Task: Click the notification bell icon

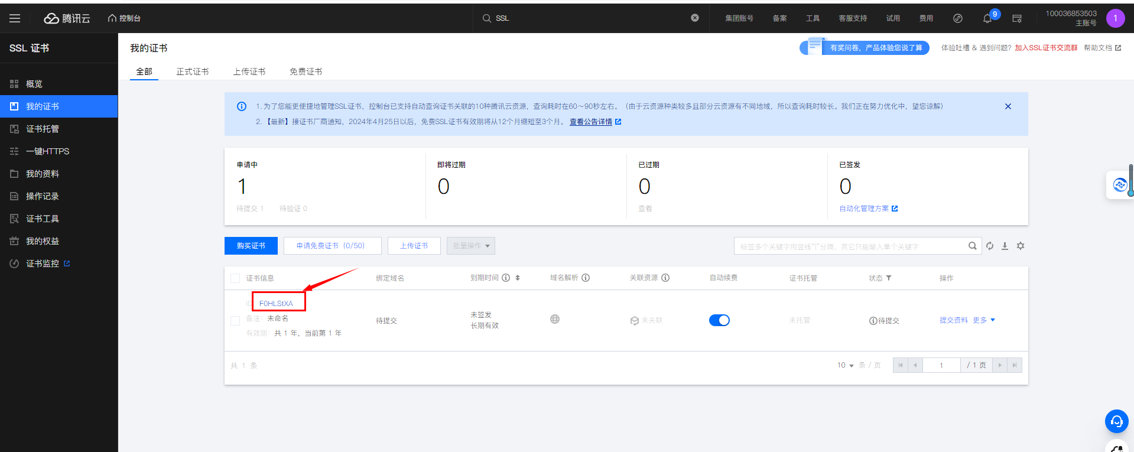Action: click(987, 18)
